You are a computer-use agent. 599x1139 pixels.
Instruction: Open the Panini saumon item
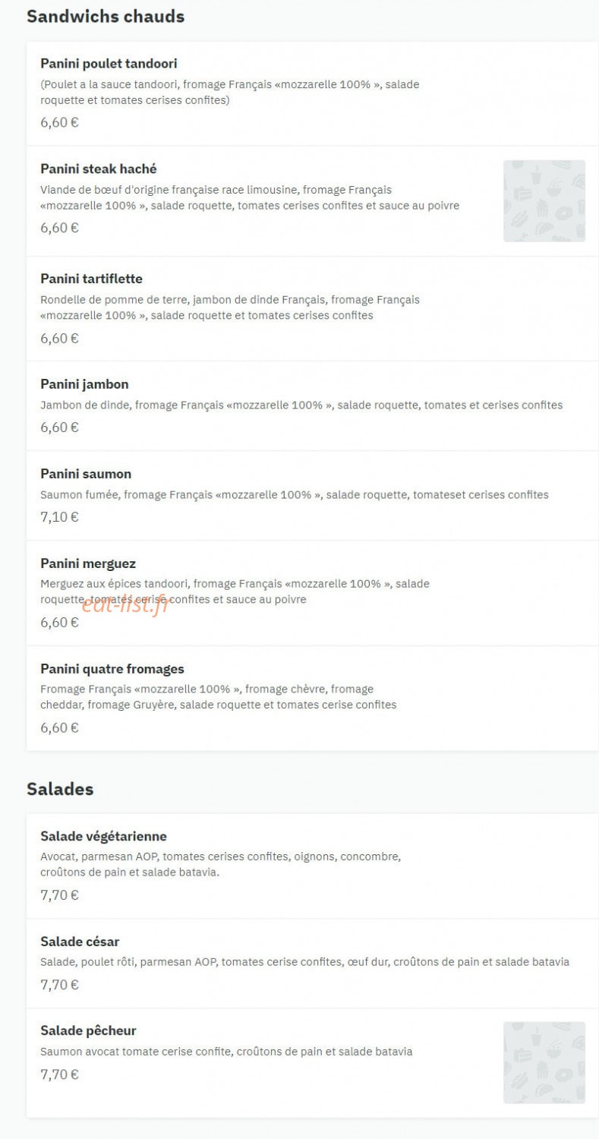[312, 496]
